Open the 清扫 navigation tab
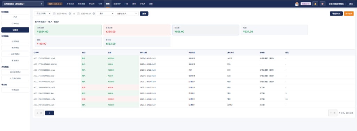Screen dimensions: 357x131 coord(134,4)
